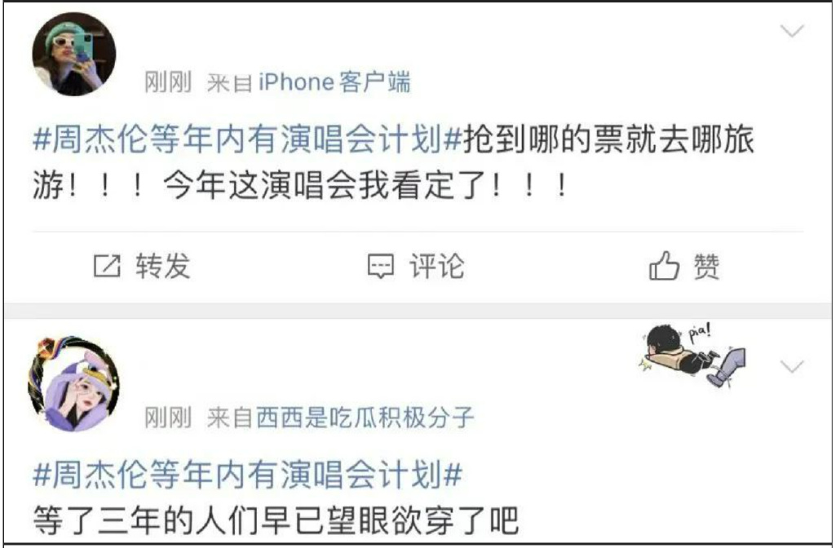Expand the first post's chevron menu

(x=792, y=31)
